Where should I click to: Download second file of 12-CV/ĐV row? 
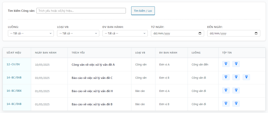pos(236,64)
